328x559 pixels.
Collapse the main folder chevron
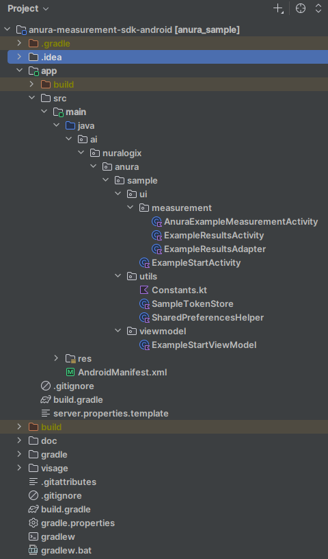(44, 112)
